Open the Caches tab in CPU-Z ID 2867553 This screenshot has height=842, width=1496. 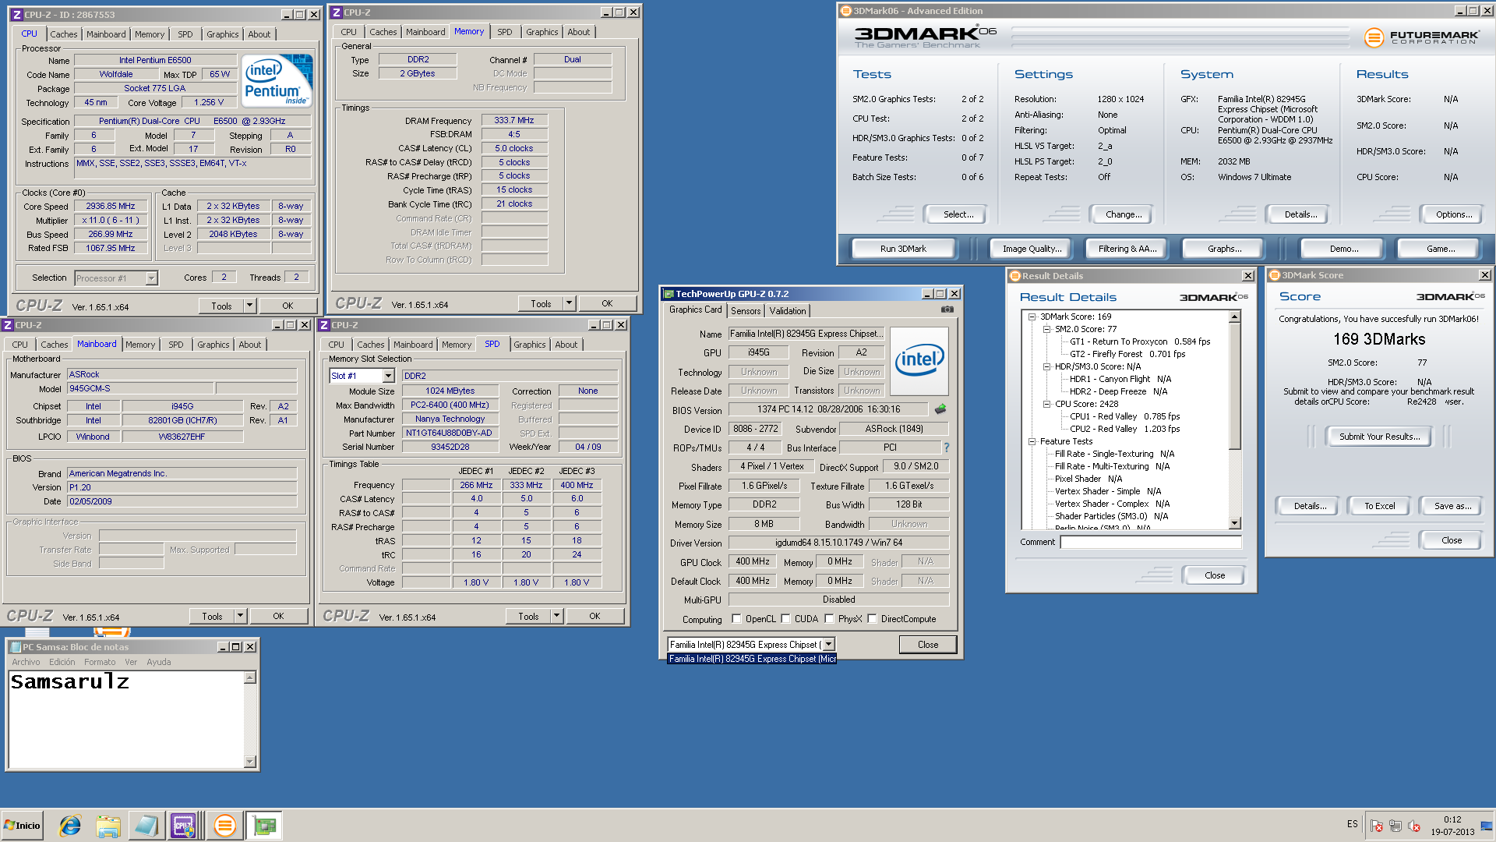[63, 34]
